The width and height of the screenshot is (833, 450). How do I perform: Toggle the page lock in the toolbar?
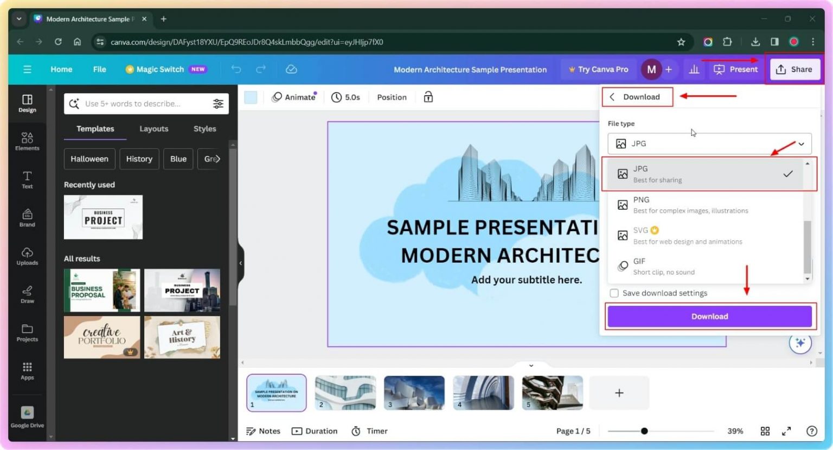point(428,97)
